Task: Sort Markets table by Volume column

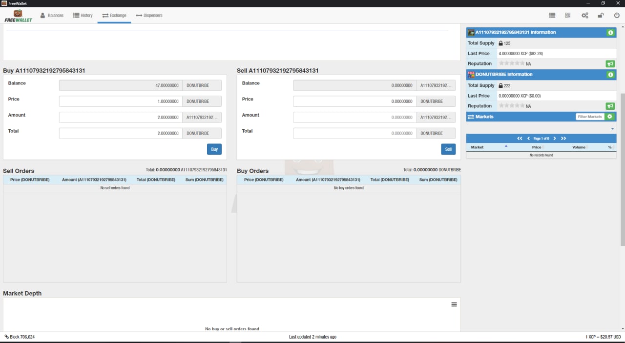Action: (x=579, y=147)
